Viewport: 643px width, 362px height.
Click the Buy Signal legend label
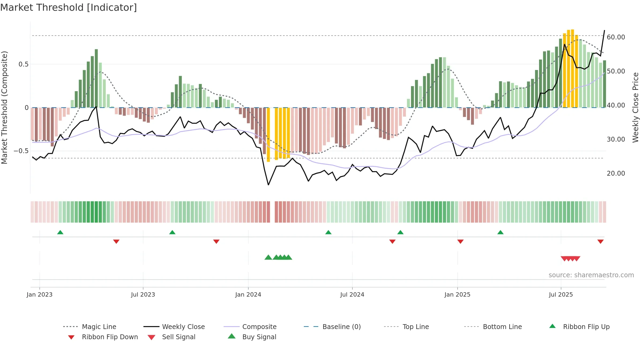(x=259, y=337)
